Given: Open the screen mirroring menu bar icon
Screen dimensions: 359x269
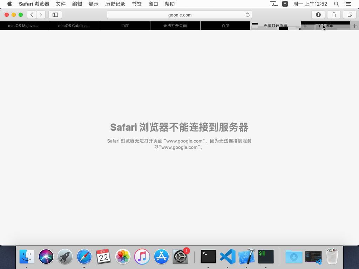Looking at the screenshot, I should (x=274, y=4).
